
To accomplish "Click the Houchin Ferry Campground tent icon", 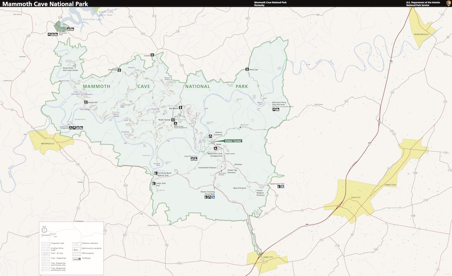I will click(71, 128).
